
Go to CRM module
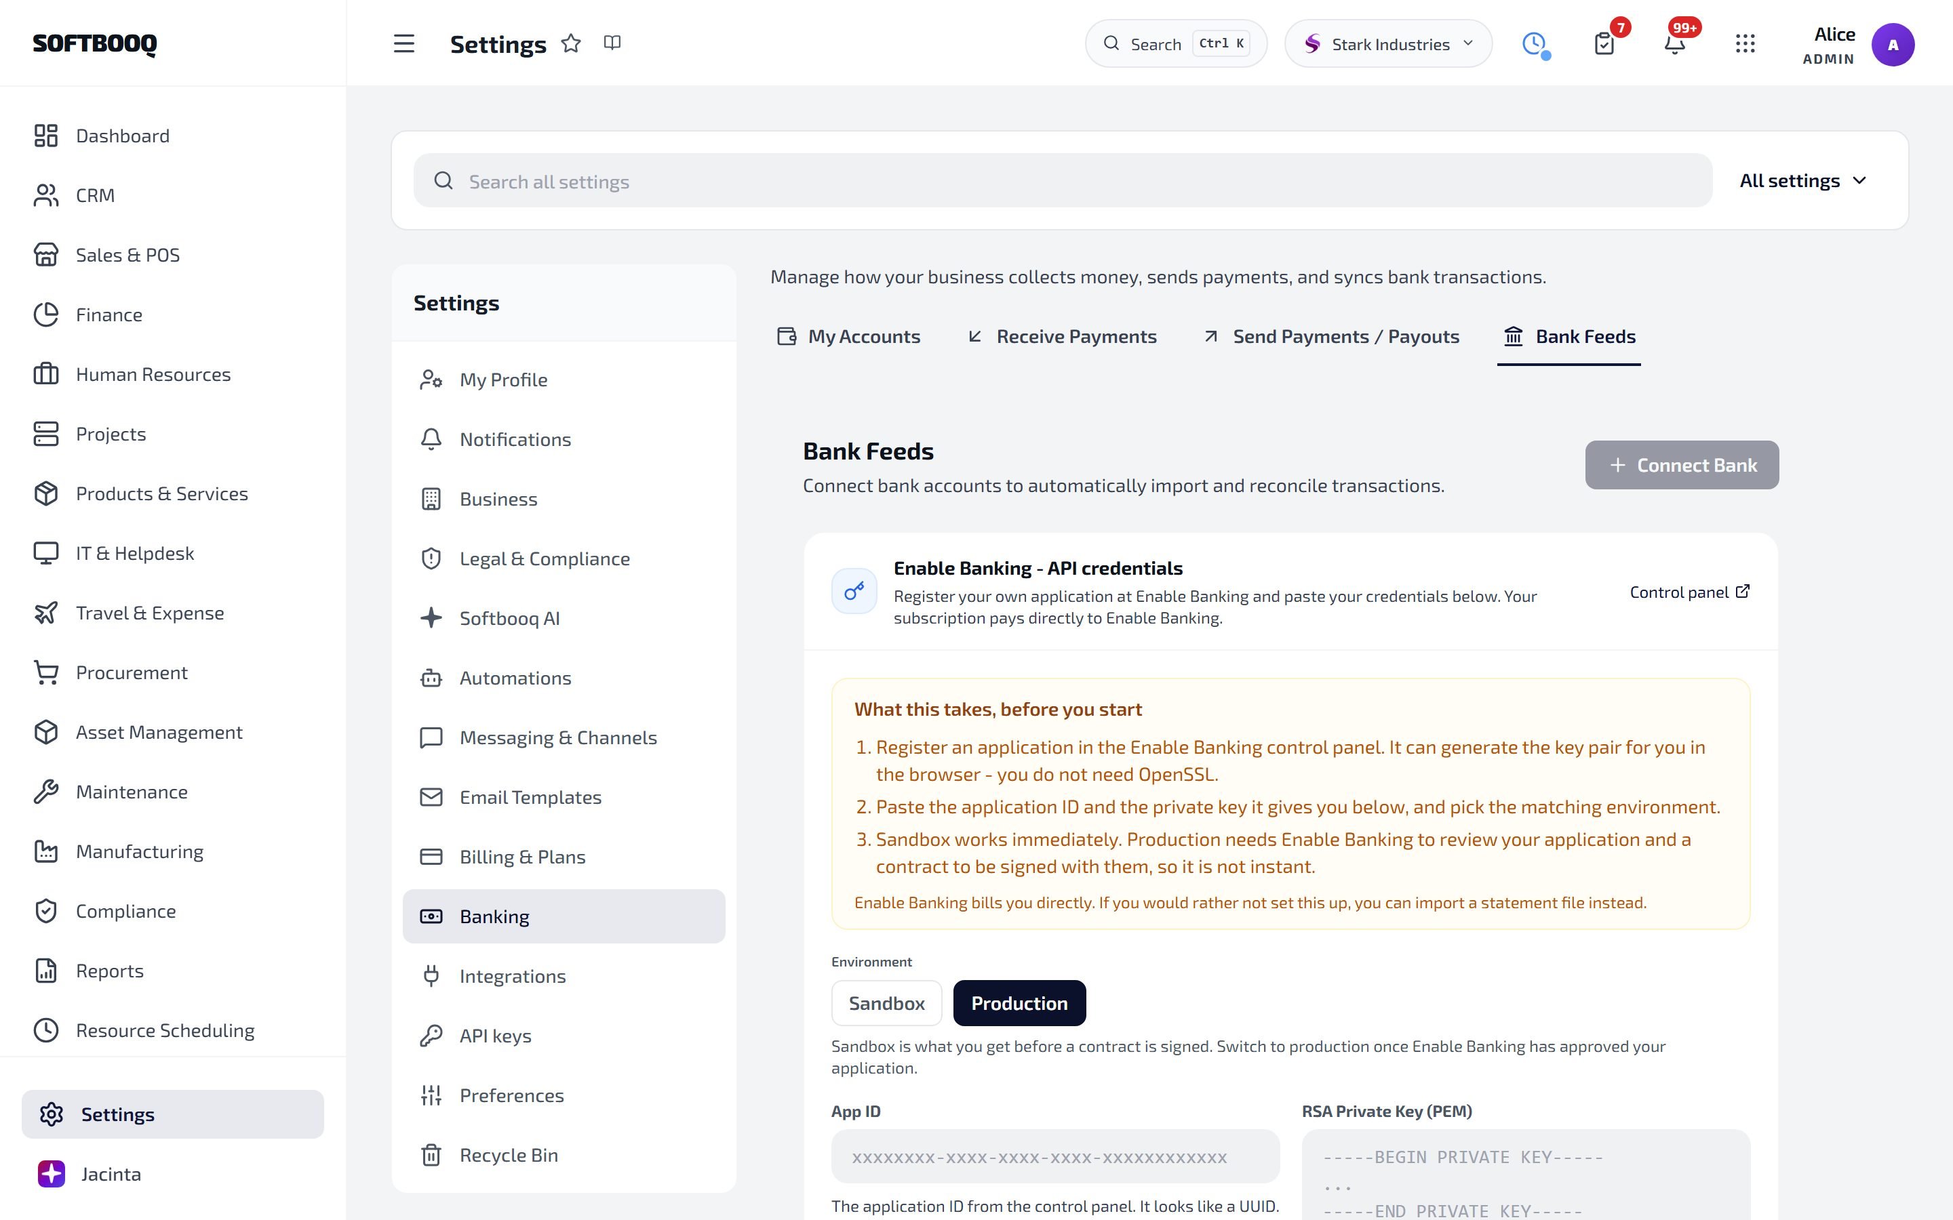coord(174,195)
